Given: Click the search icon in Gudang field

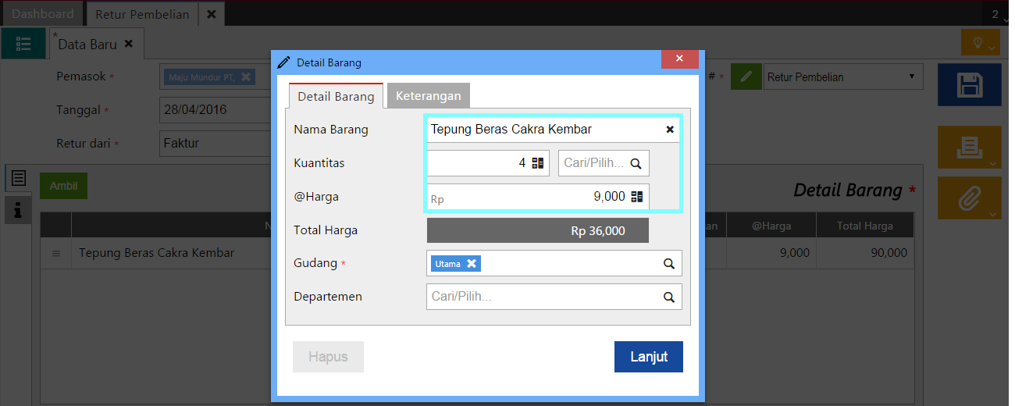Looking at the screenshot, I should (x=669, y=264).
